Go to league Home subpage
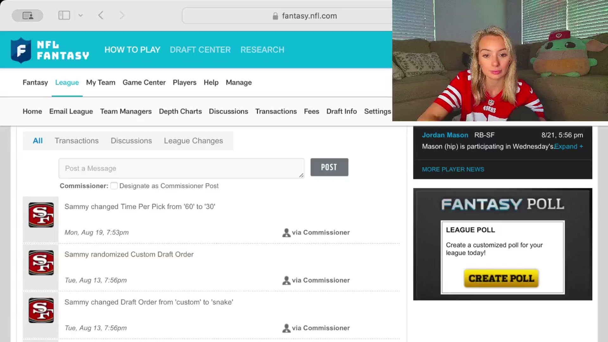This screenshot has height=342, width=608. pyautogui.click(x=32, y=111)
